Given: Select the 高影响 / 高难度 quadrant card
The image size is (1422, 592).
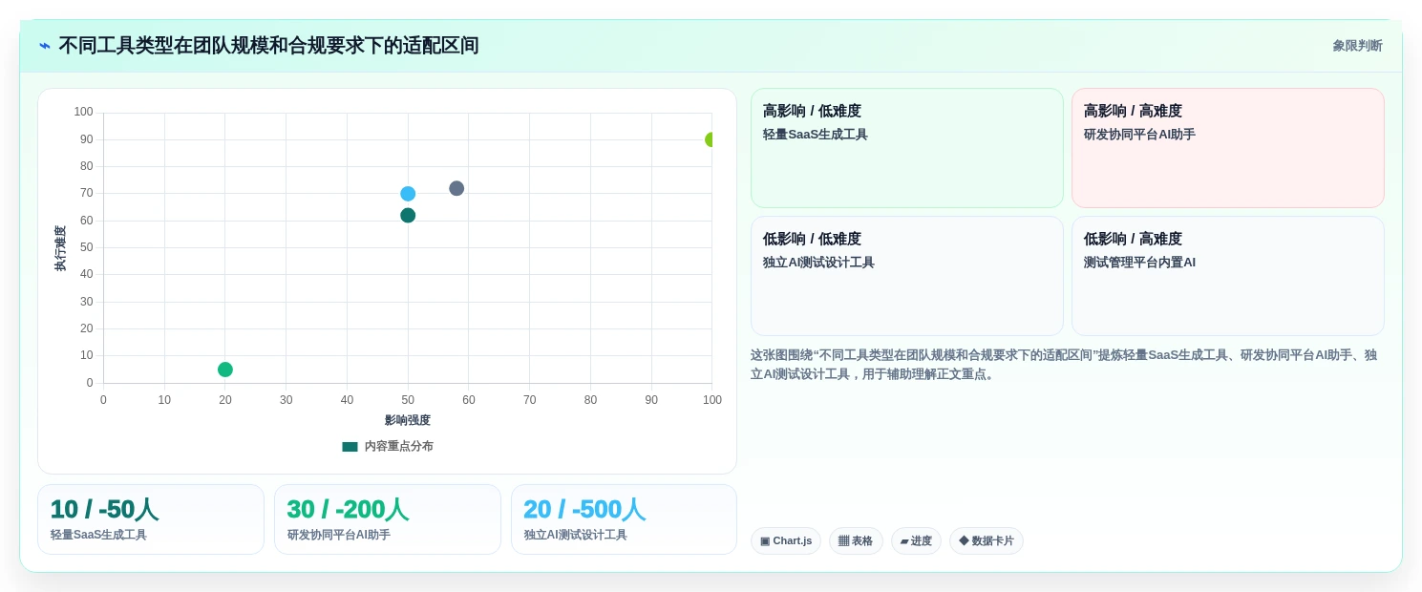Looking at the screenshot, I should click(1227, 148).
